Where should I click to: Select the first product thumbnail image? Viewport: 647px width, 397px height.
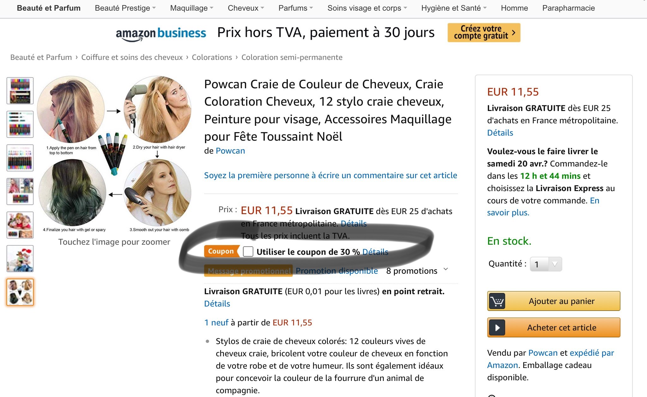(x=20, y=91)
